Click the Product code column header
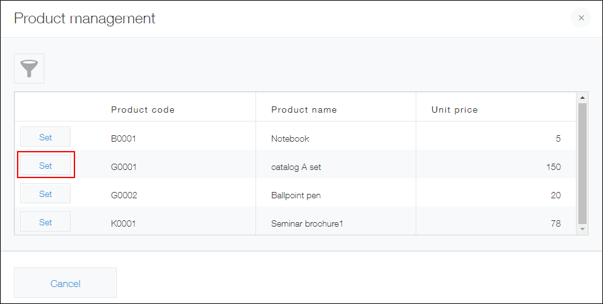The image size is (603, 304). pos(143,110)
